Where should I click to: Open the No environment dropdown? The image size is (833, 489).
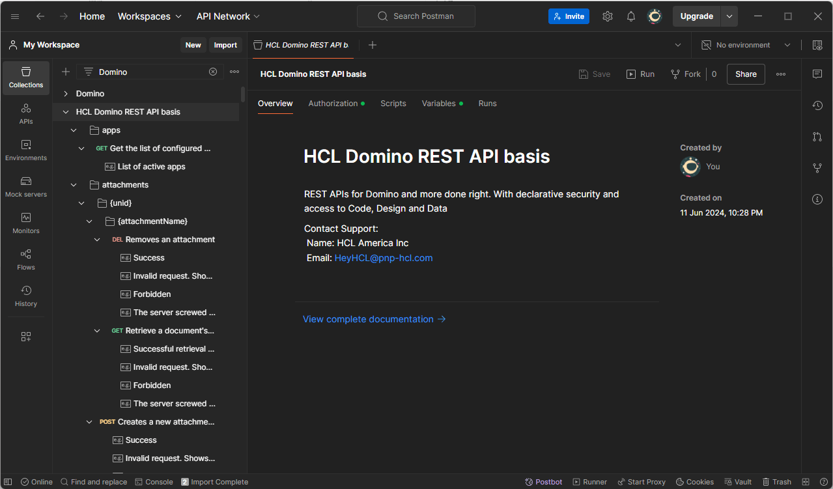click(746, 45)
